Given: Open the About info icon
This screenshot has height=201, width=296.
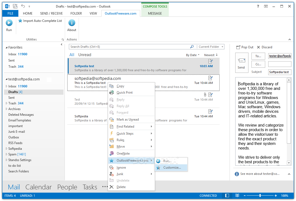Looking at the screenshot, I should pos(72,23).
